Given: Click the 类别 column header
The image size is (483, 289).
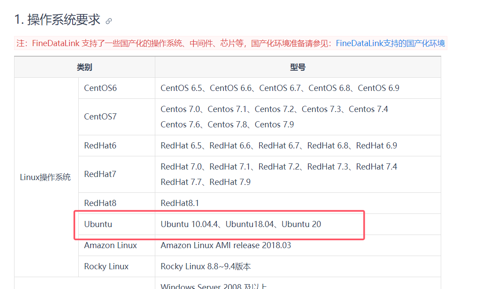Looking at the screenshot, I should 84,67.
